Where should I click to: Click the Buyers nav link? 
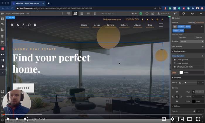click(110, 25)
